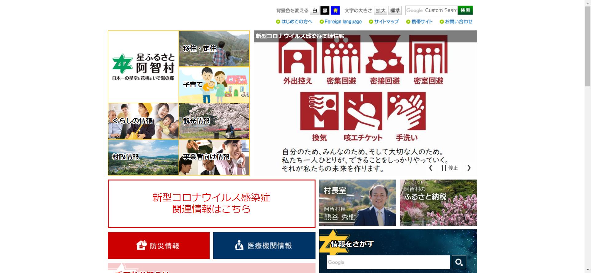Screen dimensions: 591x273
Task: Open the Foreign language link
Action: coord(341,22)
